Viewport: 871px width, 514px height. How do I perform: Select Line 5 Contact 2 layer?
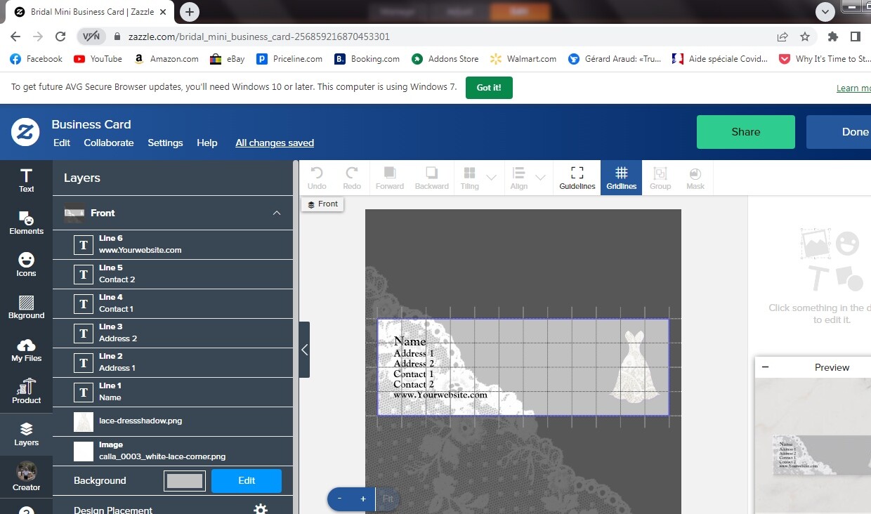pyautogui.click(x=173, y=274)
